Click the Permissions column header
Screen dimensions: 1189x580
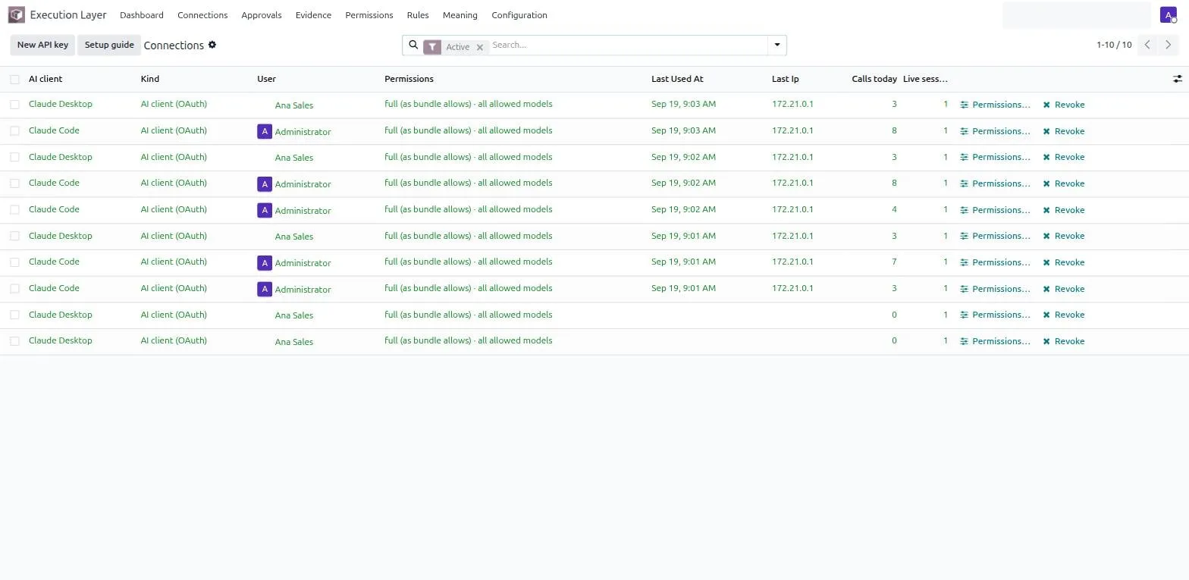(x=409, y=79)
